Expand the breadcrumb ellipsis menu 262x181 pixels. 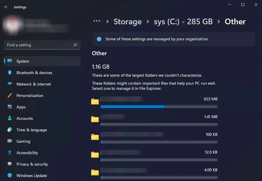tap(97, 21)
